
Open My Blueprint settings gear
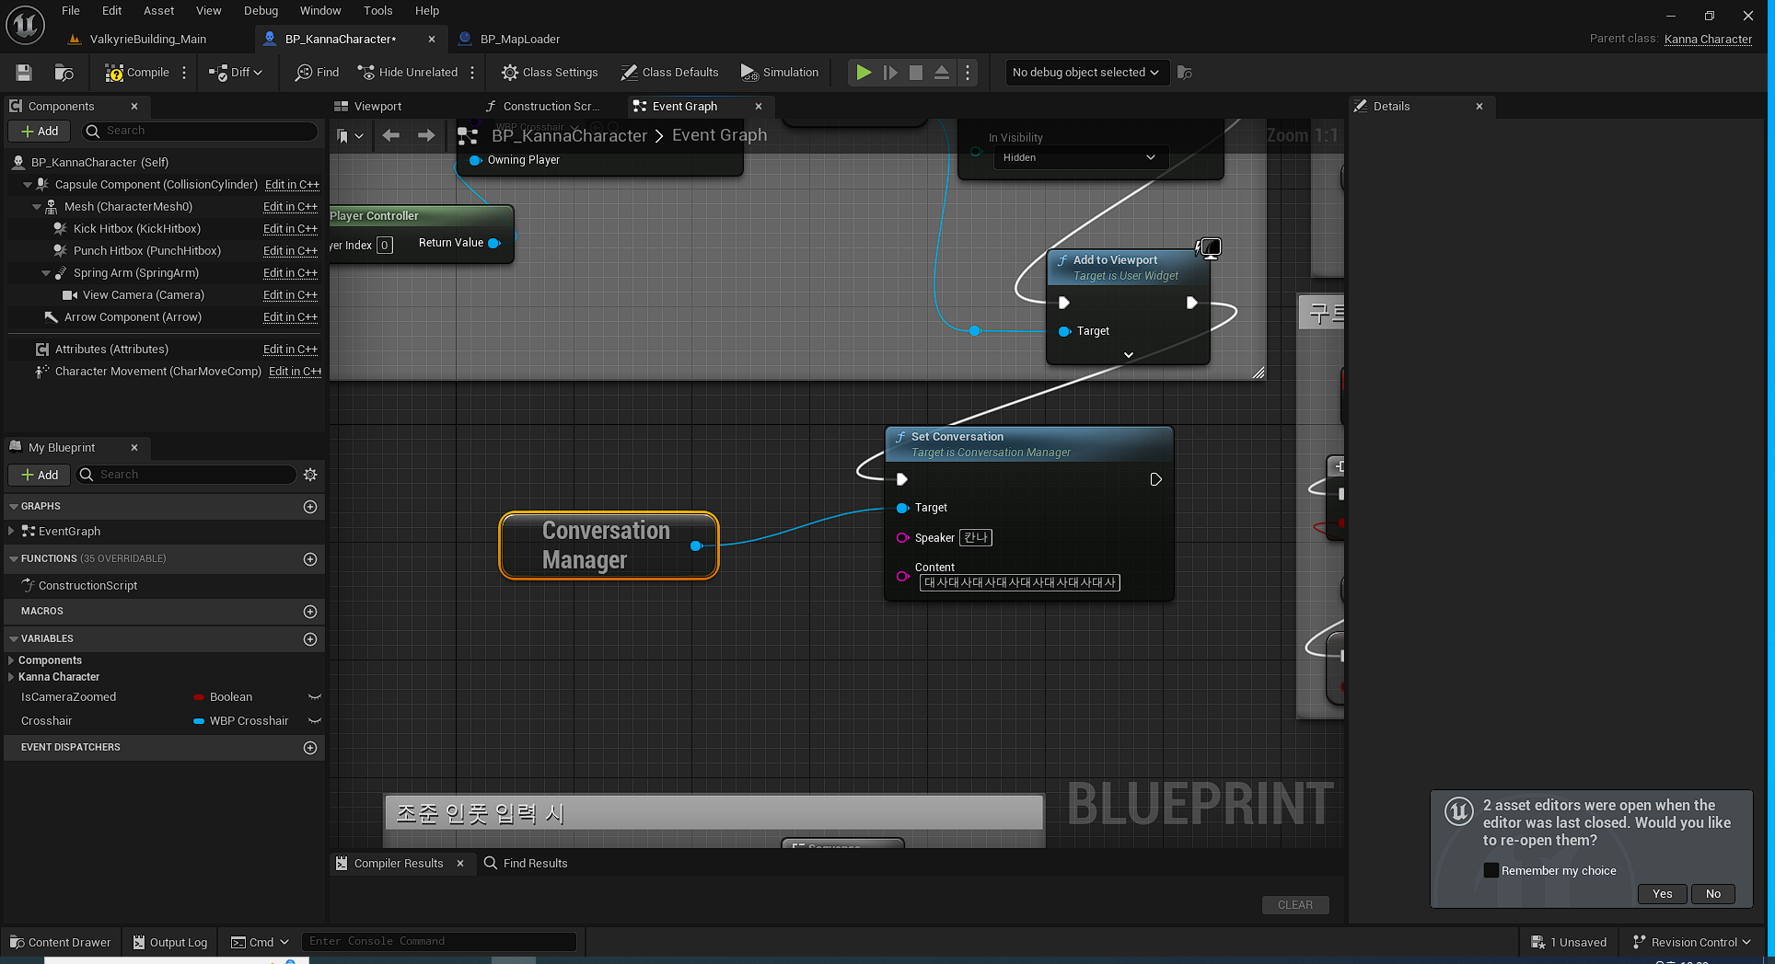click(310, 475)
